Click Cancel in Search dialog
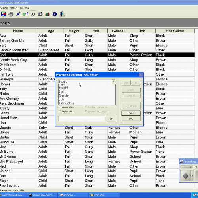The image size is (198, 198). click(131, 113)
